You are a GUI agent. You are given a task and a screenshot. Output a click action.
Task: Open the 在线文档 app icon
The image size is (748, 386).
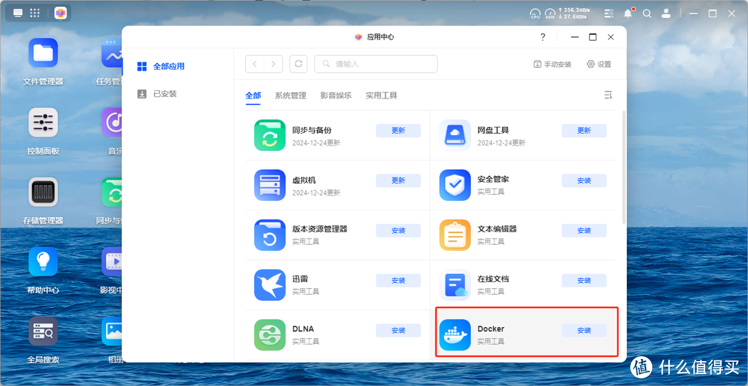click(454, 285)
